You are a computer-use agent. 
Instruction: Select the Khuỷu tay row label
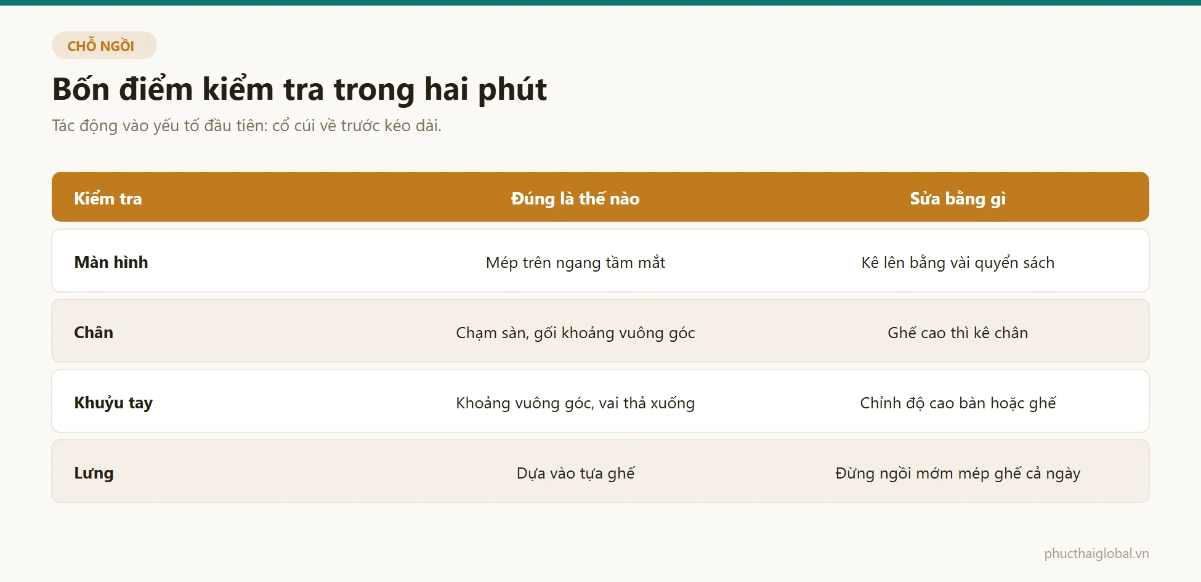point(113,403)
